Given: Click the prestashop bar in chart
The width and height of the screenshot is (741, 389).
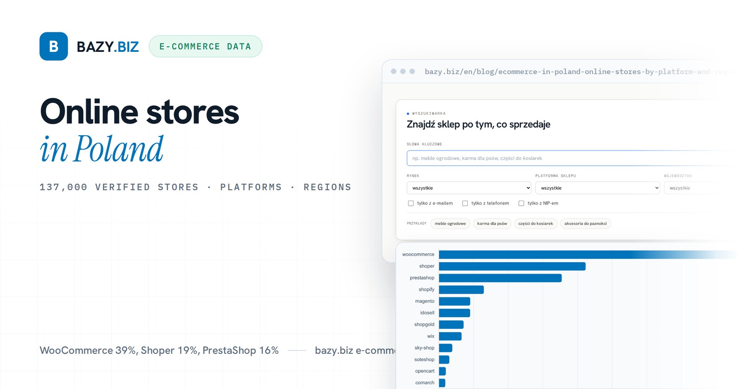Looking at the screenshot, I should (500, 278).
